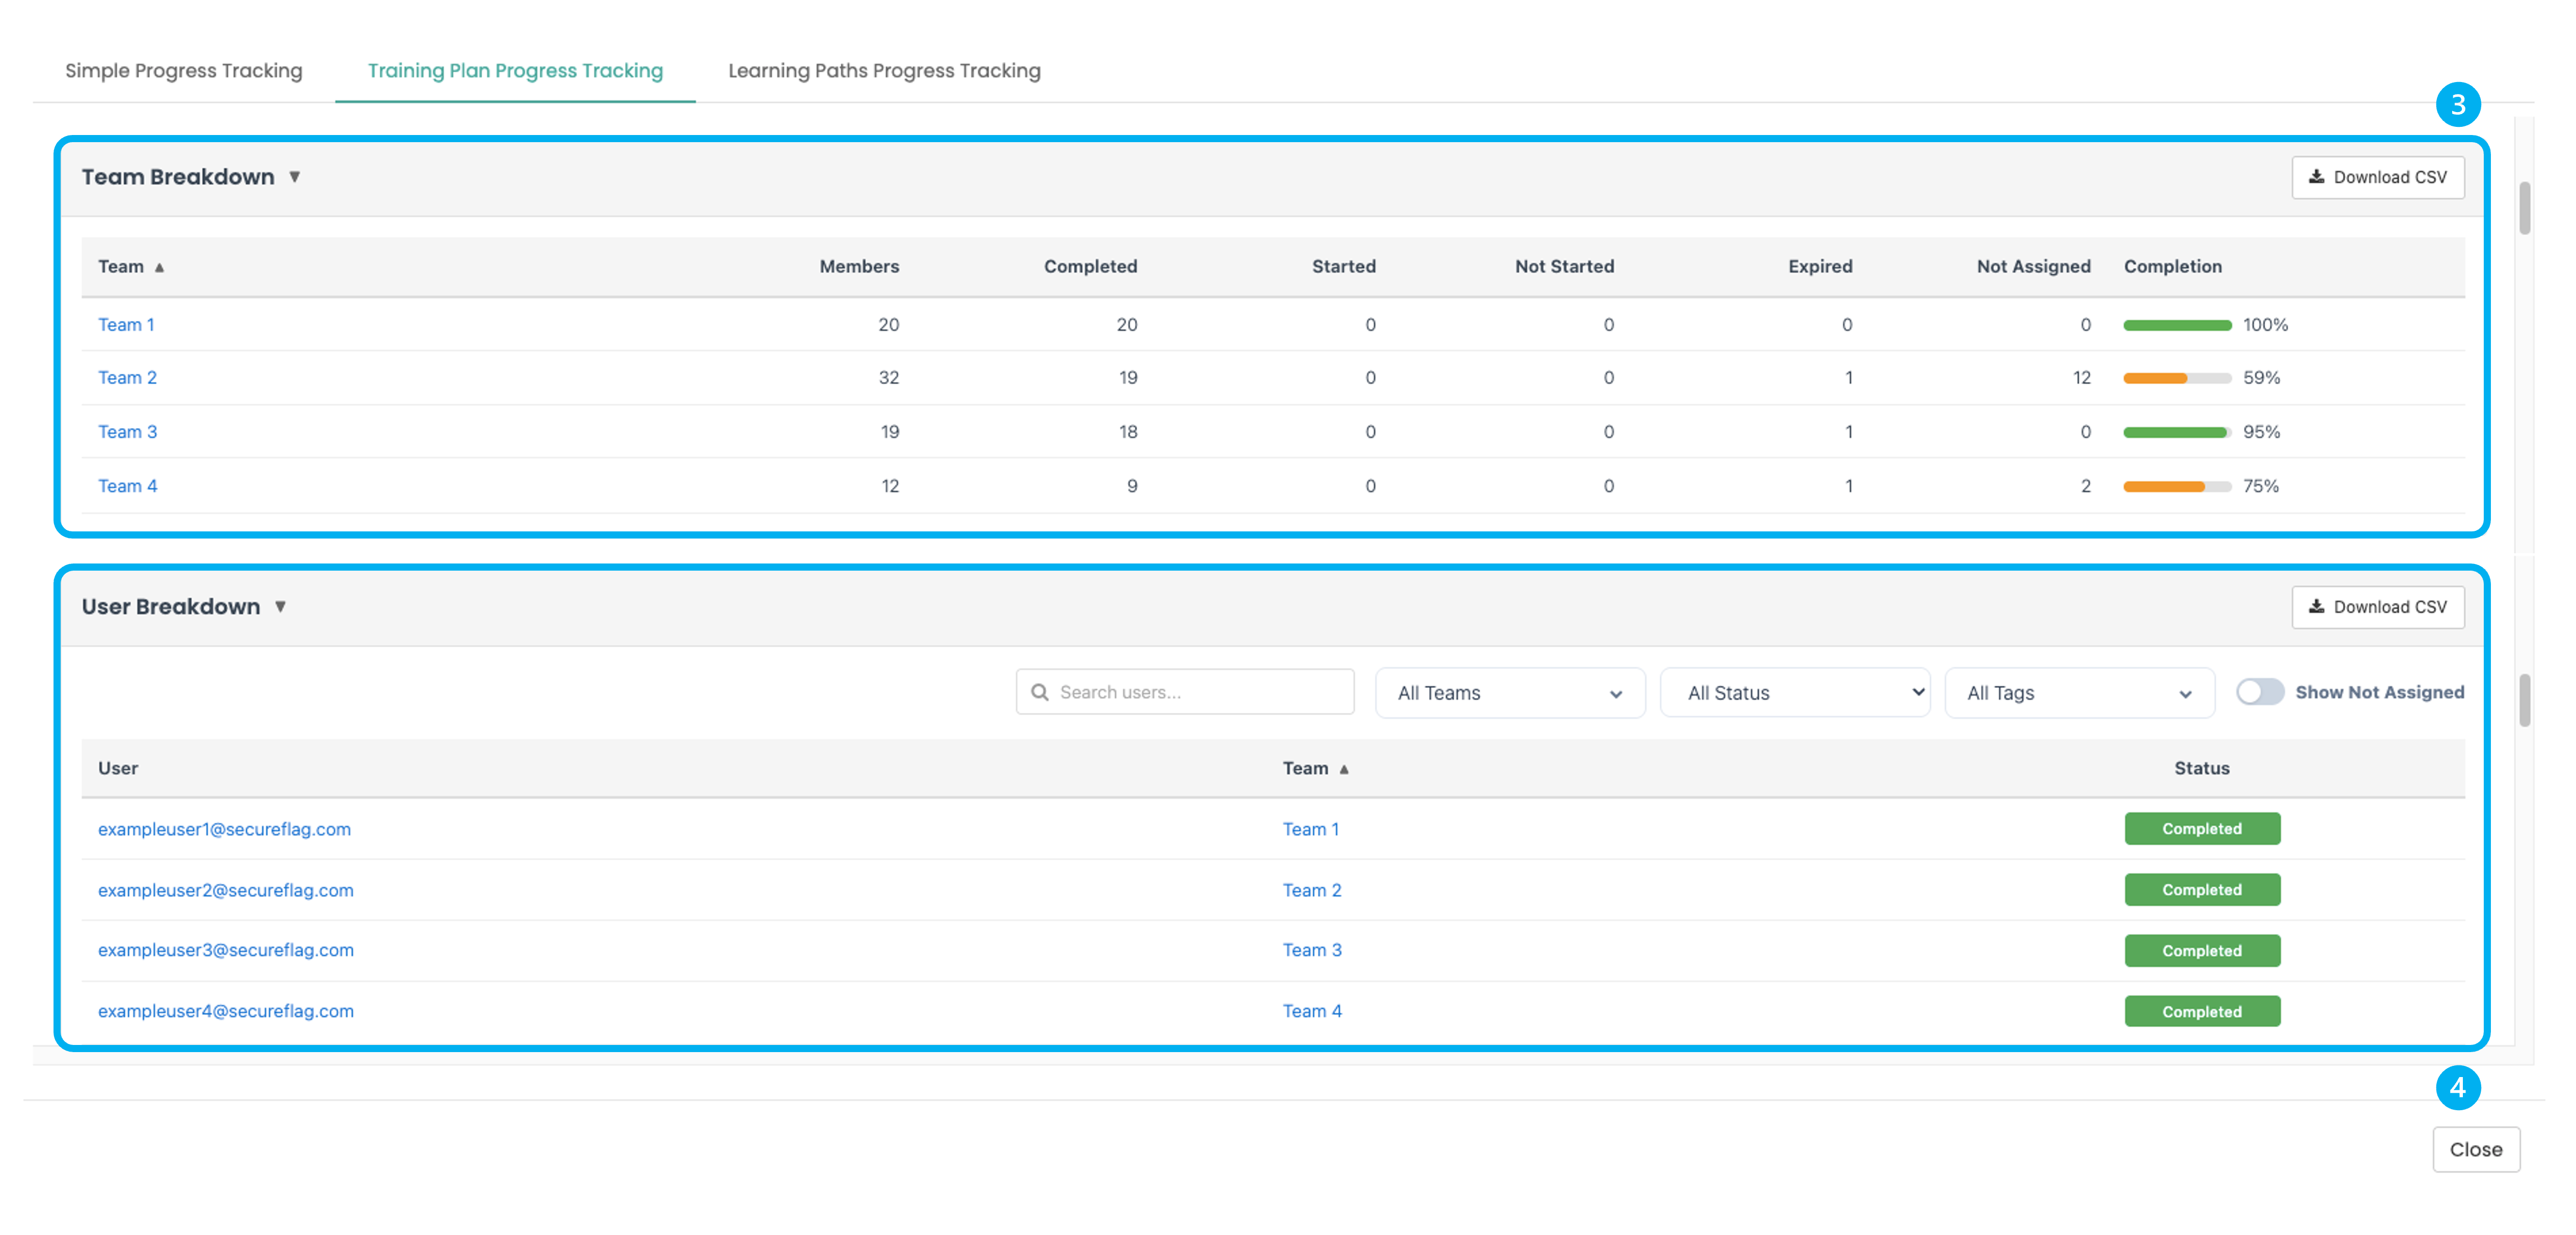Click into the Search users field

1200,692
